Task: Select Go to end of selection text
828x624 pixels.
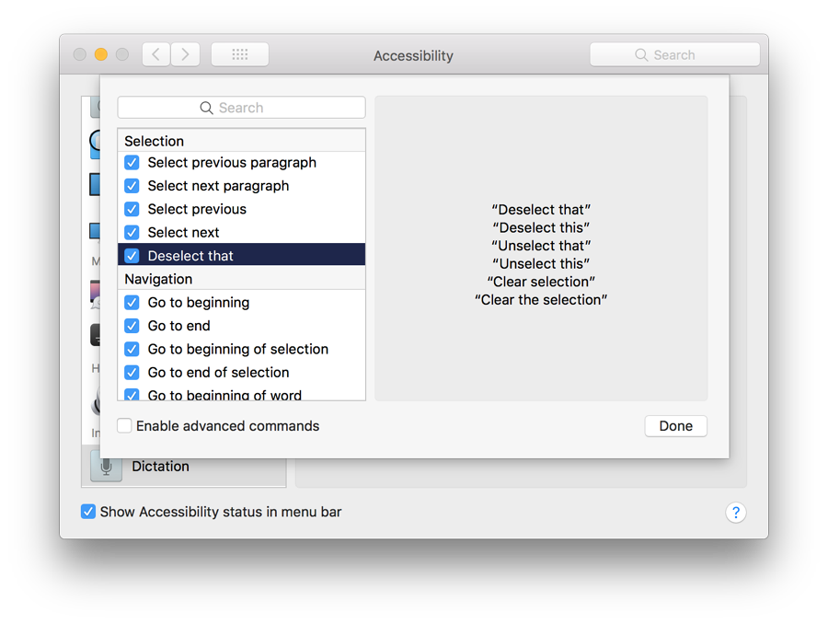Action: tap(218, 373)
